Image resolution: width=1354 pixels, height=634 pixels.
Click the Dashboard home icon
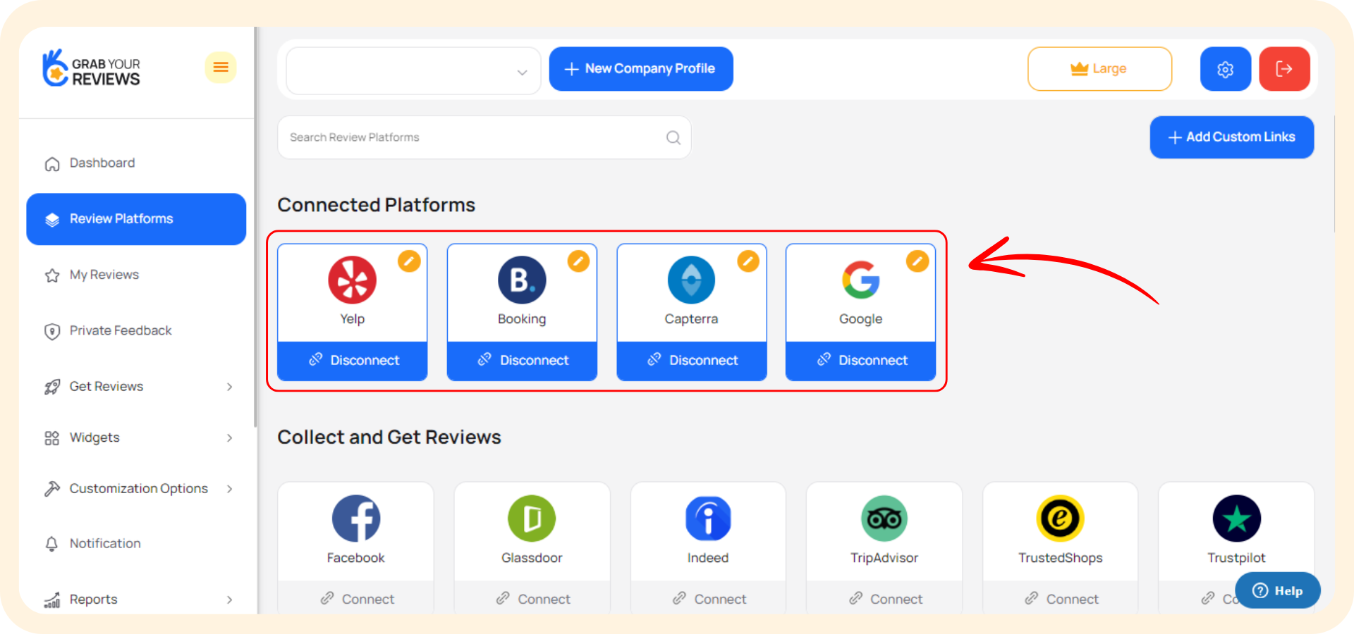(x=52, y=164)
